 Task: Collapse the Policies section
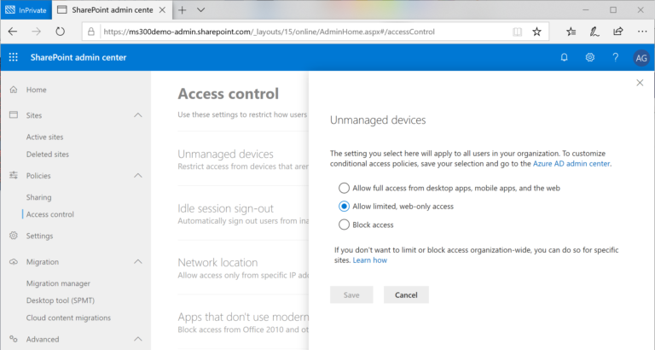[138, 176]
